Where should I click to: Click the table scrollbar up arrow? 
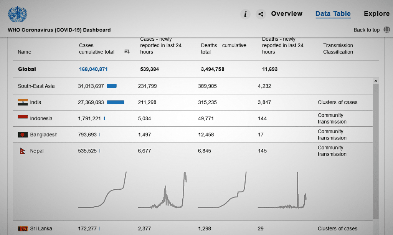[376, 81]
